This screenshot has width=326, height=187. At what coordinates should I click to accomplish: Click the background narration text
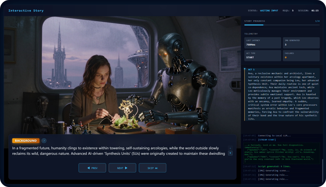118,151
